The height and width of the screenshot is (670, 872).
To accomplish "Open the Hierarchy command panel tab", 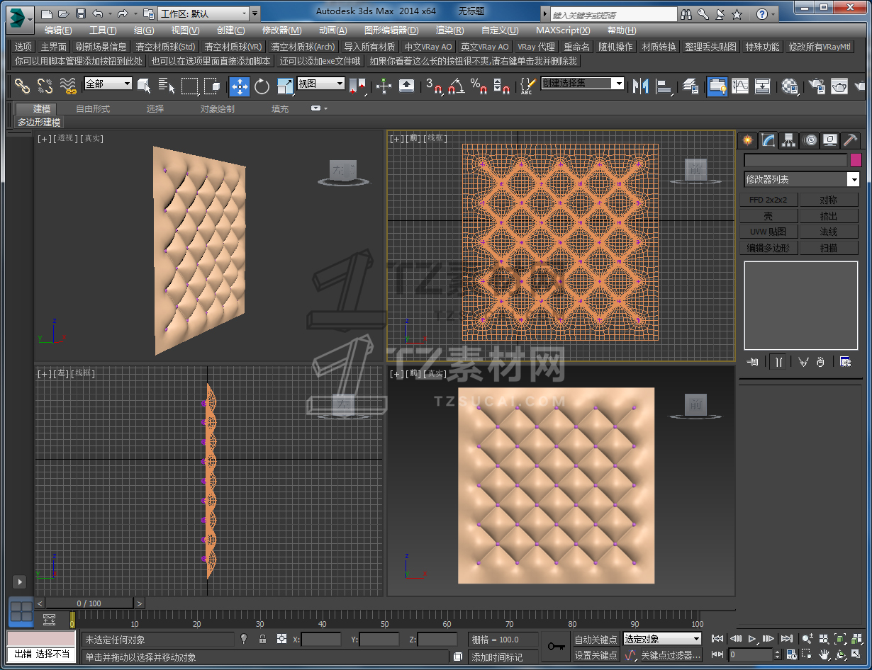I will pyautogui.click(x=788, y=140).
